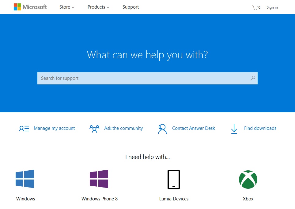Click the Contact Answer Desk headset icon
This screenshot has width=295, height=209.
[162, 129]
